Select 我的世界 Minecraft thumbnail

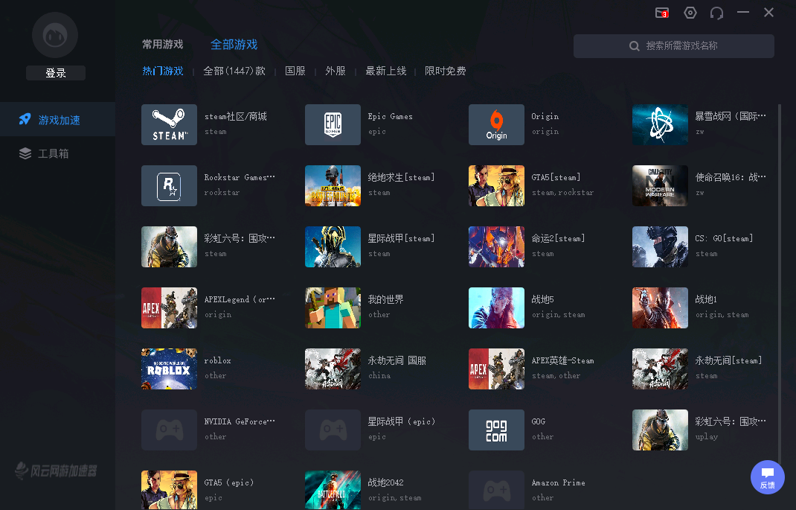click(333, 307)
